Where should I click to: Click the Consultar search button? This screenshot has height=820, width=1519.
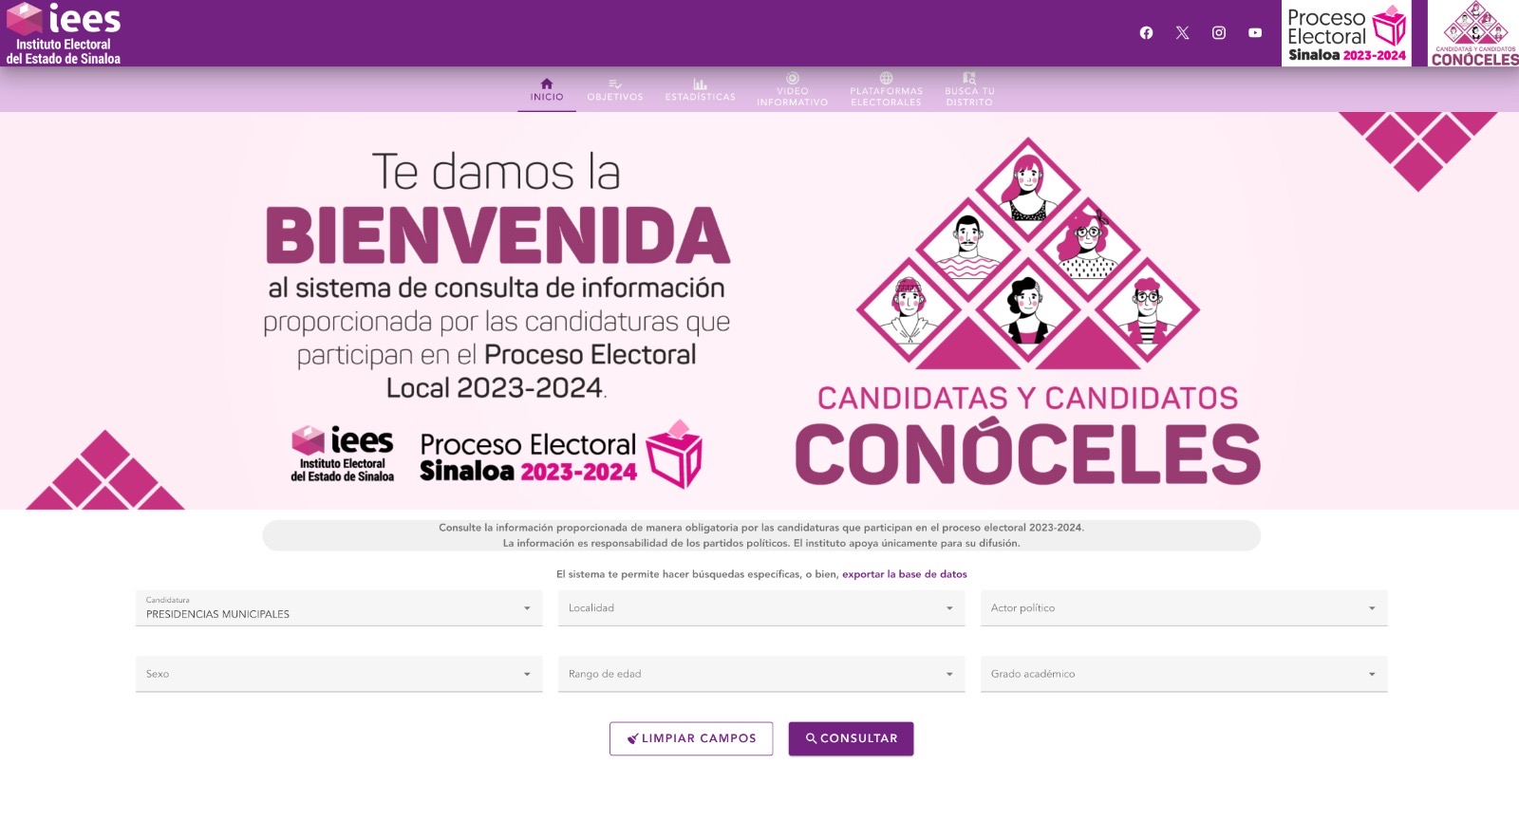point(851,738)
